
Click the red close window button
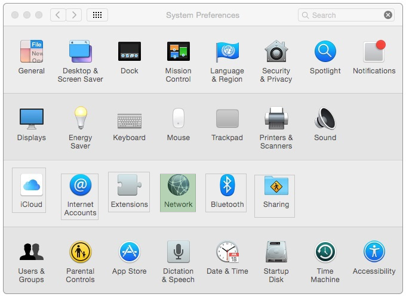tap(15, 15)
